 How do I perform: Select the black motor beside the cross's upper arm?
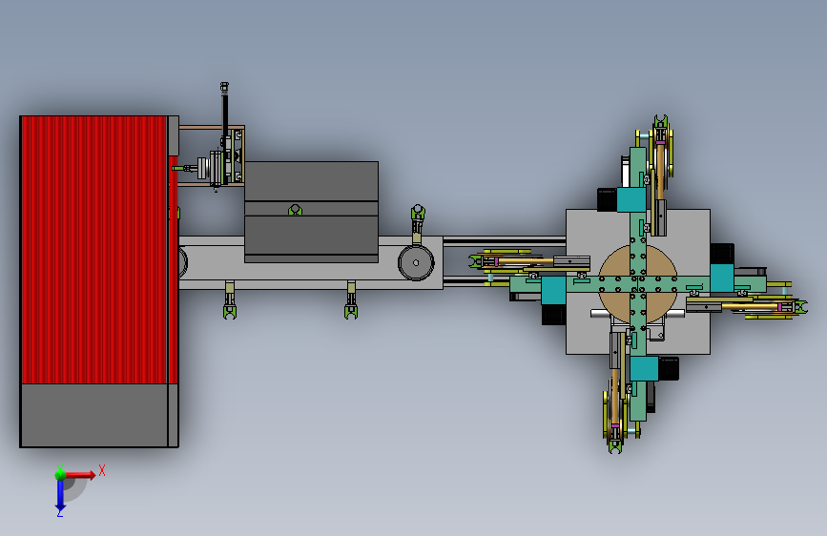pyautogui.click(x=607, y=199)
